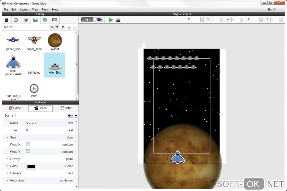The height and width of the screenshot is (191, 287).
Task: Open the Actors library tab (mask icon)
Action: (x=26, y=20)
